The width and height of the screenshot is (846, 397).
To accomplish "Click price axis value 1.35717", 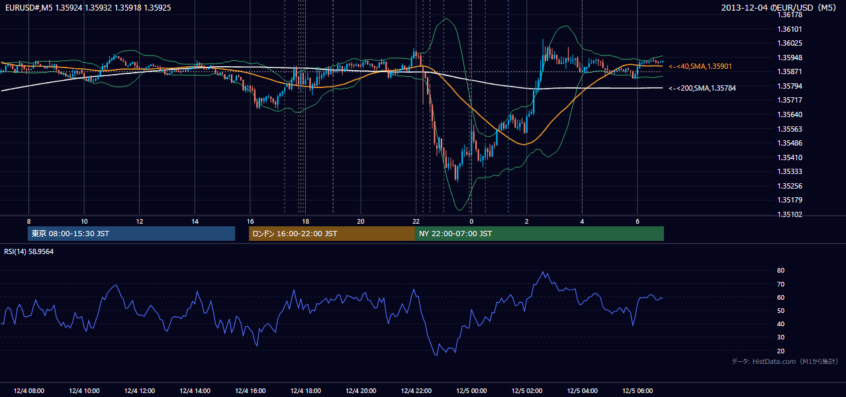I will point(791,101).
